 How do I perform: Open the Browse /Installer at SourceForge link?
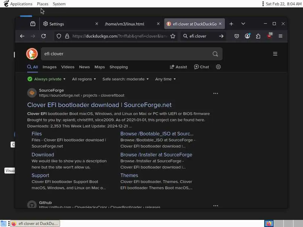click(156, 155)
